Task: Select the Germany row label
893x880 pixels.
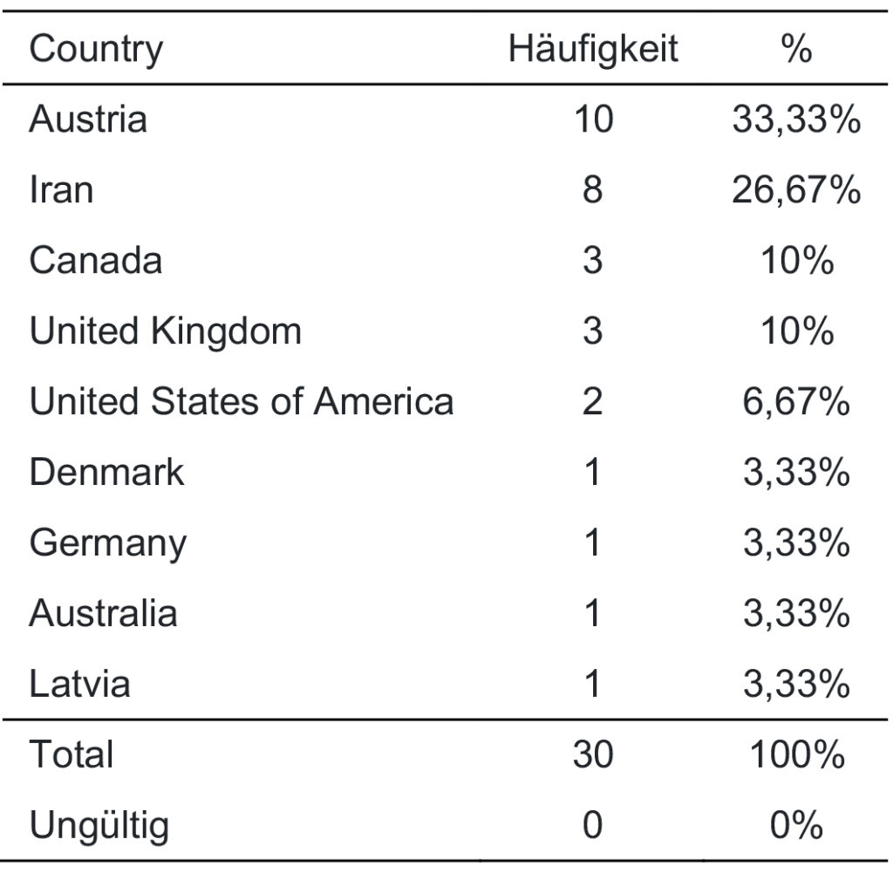Action: 107,544
